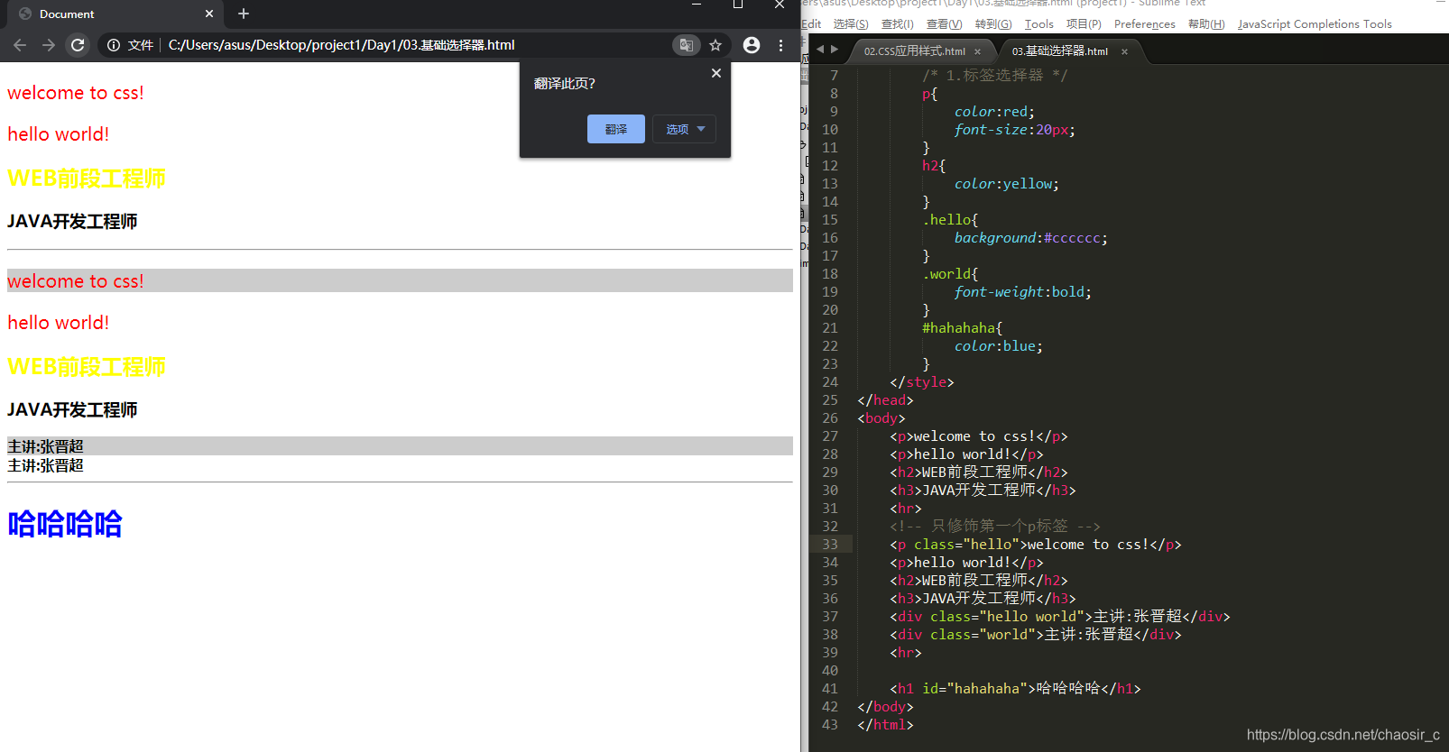Click the 哈哈哈哈 blue heading
The image size is (1449, 752).
(65, 524)
